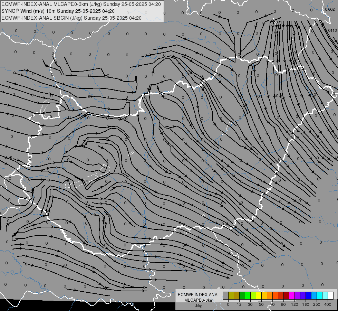Choose the bright green legend swatch
Viewport: 338px width, 311px height.
[x=248, y=295]
